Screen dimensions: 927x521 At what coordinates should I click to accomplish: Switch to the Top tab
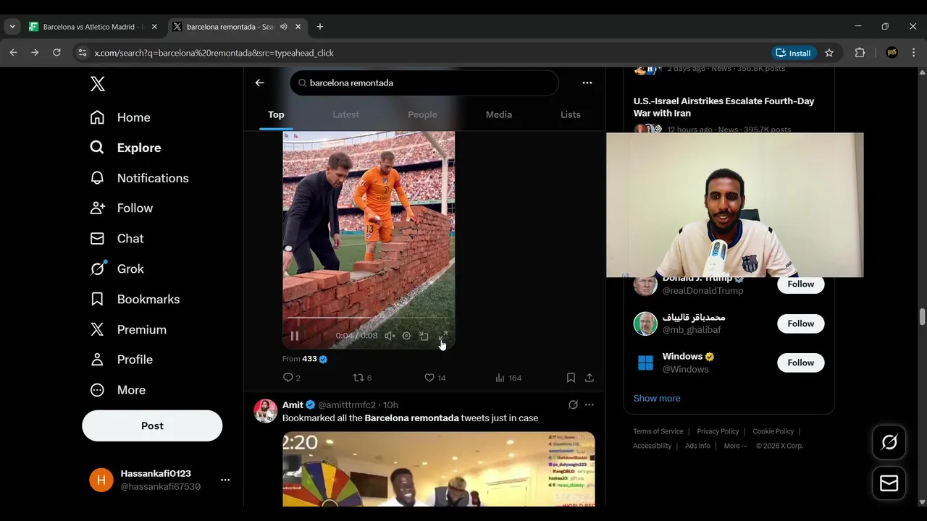pyautogui.click(x=276, y=114)
